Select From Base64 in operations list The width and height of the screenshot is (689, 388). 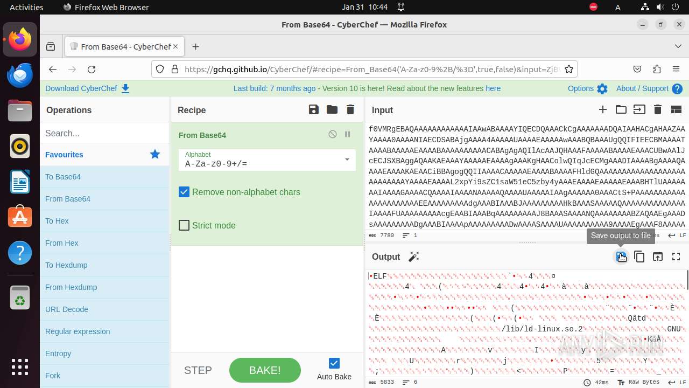point(104,199)
